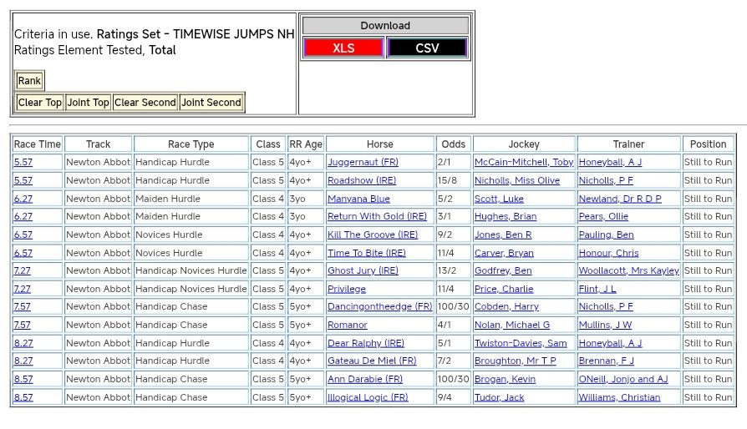
Task: Open jockey Broughton, Mr T P link
Action: (x=515, y=361)
